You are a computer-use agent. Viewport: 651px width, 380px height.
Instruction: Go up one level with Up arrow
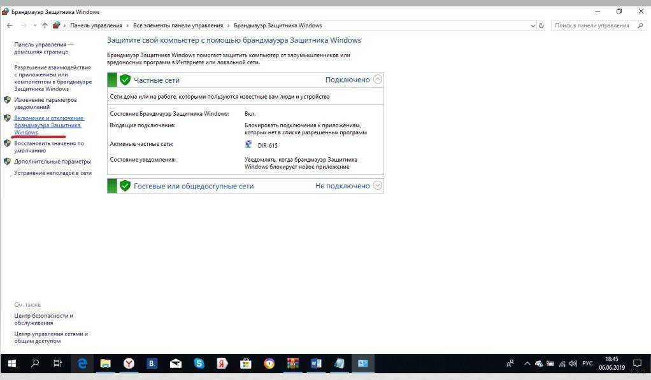click(45, 25)
